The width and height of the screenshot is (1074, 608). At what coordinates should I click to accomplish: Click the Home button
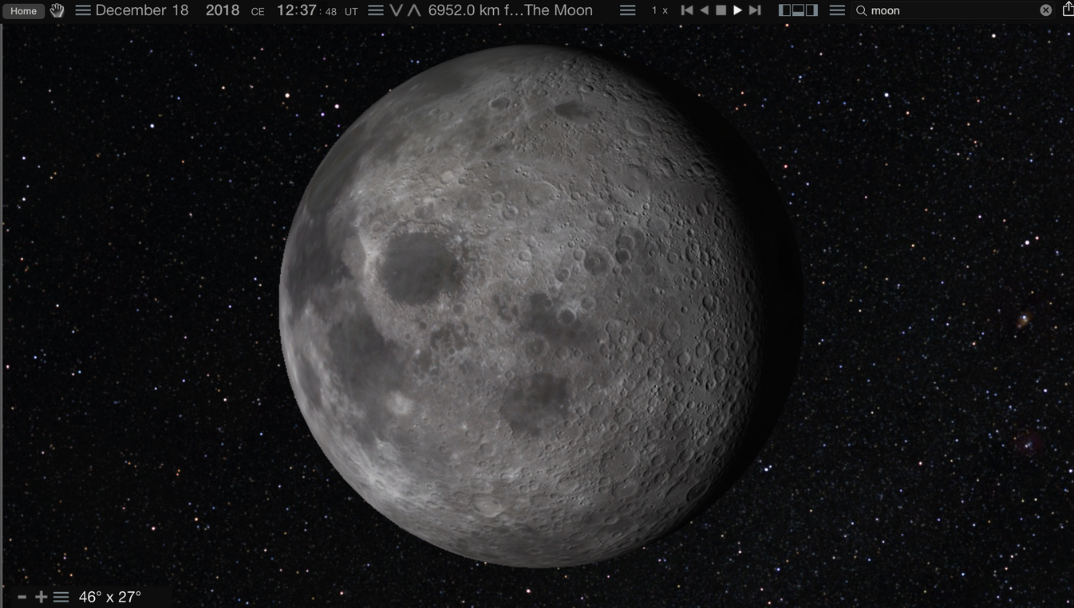click(22, 10)
